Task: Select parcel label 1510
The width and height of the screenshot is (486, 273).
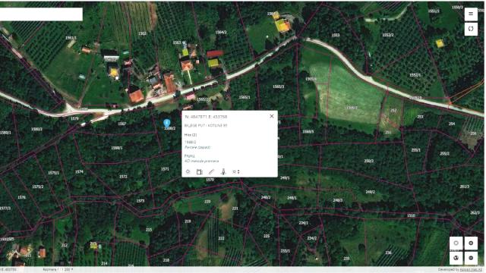Action: [411, 215]
